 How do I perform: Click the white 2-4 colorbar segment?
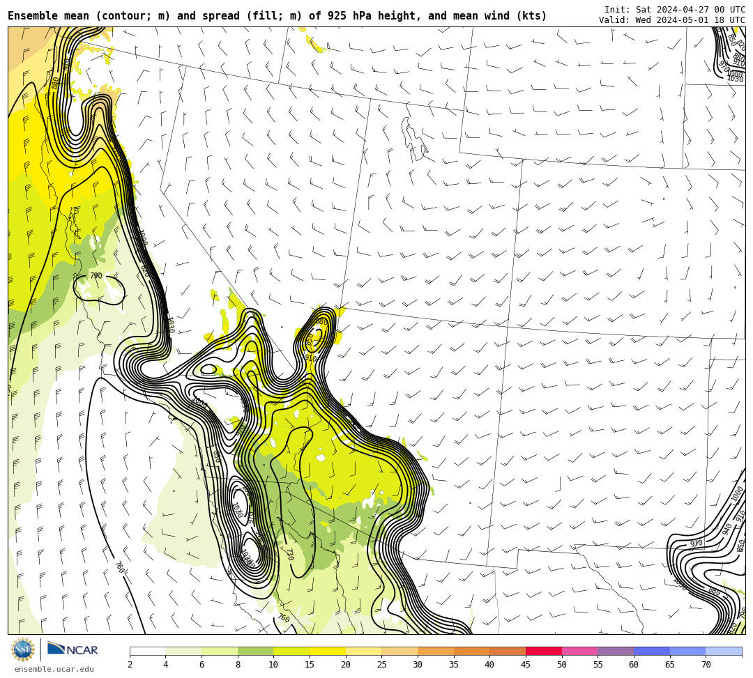click(147, 651)
